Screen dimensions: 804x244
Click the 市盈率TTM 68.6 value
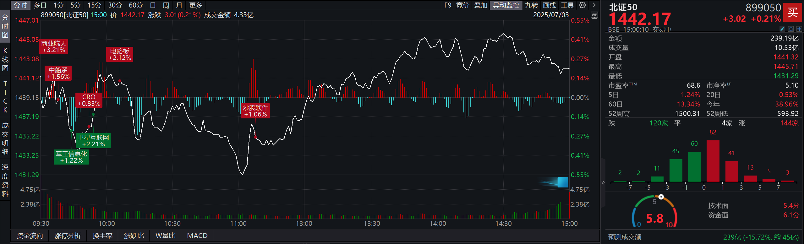point(693,85)
